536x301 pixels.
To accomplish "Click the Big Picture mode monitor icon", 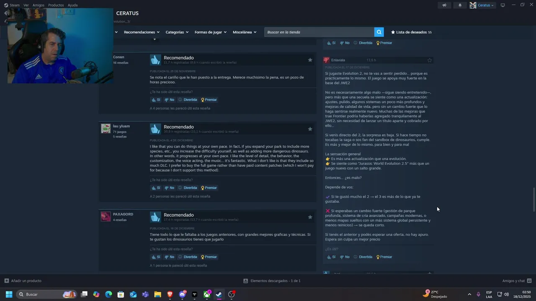I will 503,5.
